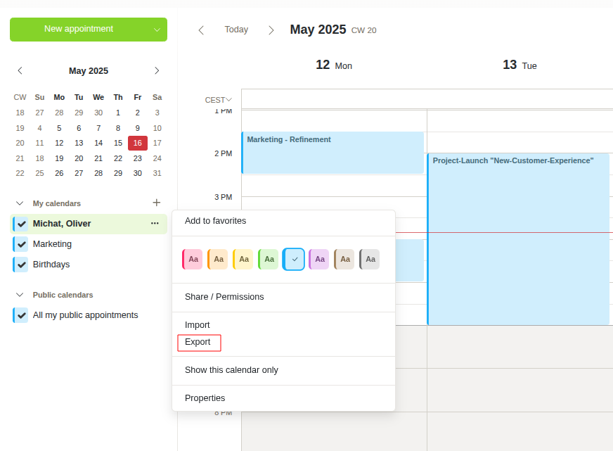This screenshot has height=451, width=613.
Task: Click plus icon to add new calendar
Action: coord(156,203)
